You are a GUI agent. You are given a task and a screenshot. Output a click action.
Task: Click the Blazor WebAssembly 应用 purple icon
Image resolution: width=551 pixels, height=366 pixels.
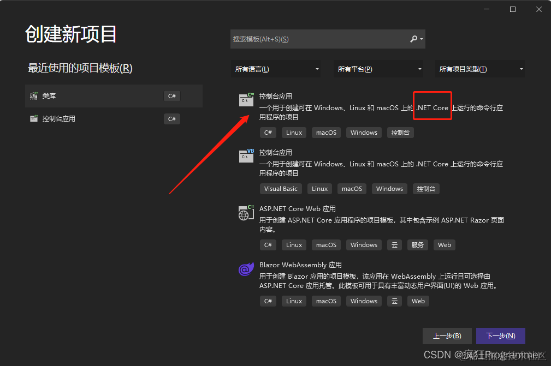click(x=246, y=269)
